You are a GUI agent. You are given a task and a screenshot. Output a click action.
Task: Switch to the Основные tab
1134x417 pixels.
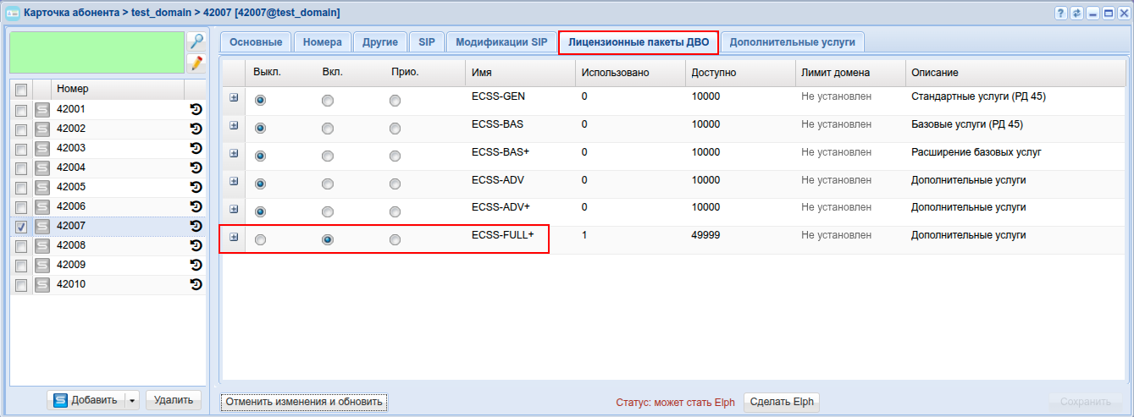(x=256, y=42)
